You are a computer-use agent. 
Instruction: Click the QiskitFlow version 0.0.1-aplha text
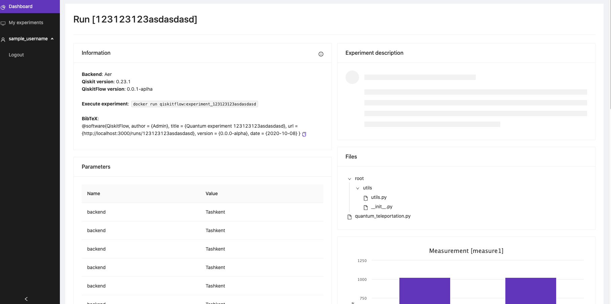117,89
